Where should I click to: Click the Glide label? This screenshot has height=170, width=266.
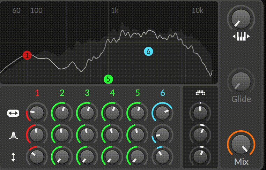tap(241, 99)
